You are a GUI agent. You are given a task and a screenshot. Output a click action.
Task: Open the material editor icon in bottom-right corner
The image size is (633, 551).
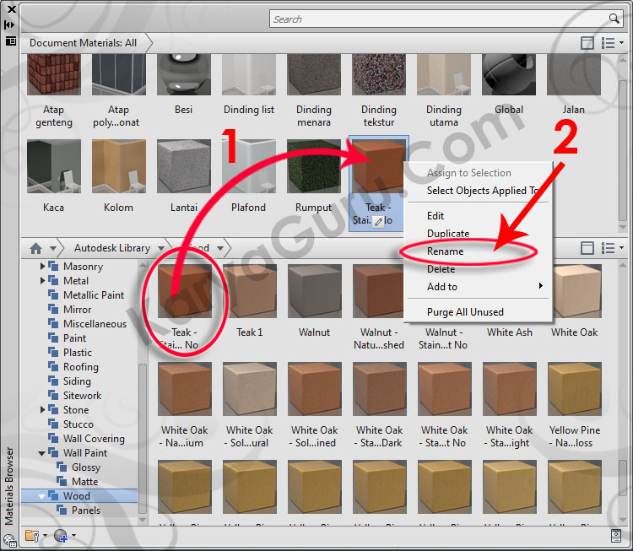[x=616, y=535]
